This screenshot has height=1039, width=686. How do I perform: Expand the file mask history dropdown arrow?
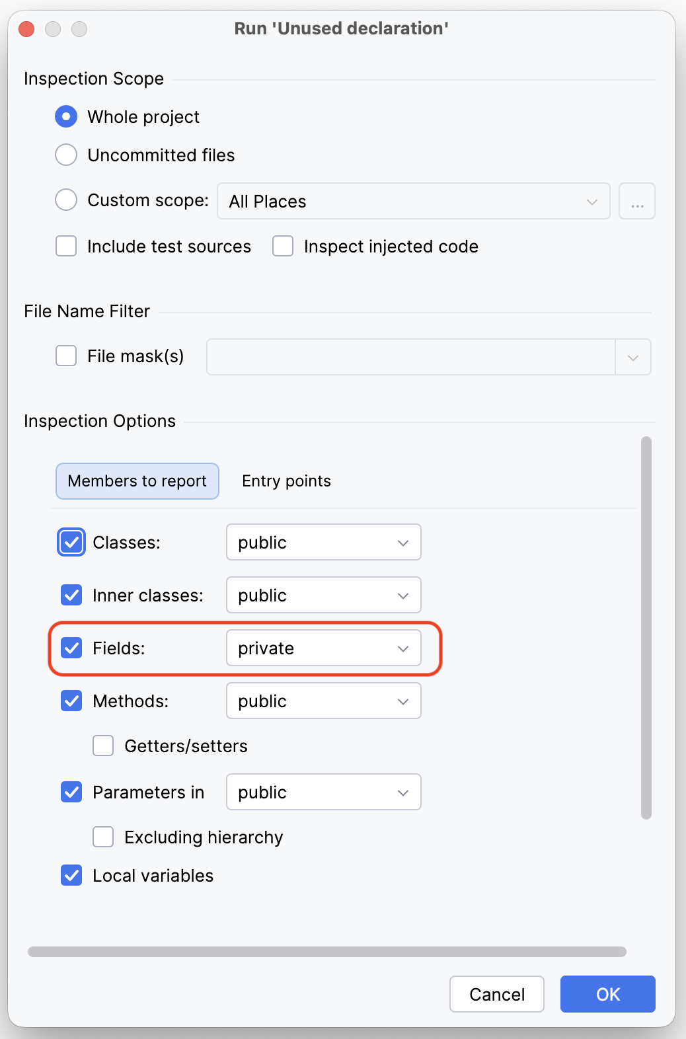tap(632, 358)
